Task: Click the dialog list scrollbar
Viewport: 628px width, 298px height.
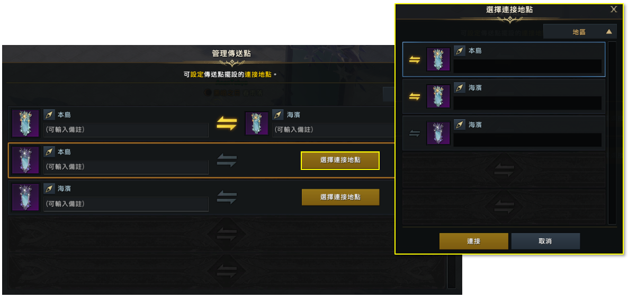Action: [x=612, y=133]
